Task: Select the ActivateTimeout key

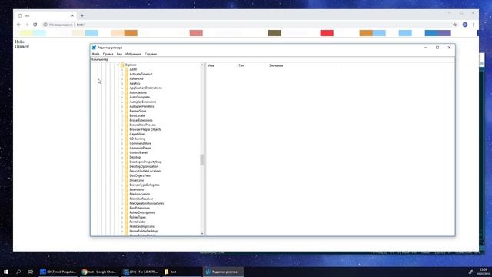Action: tap(141, 74)
